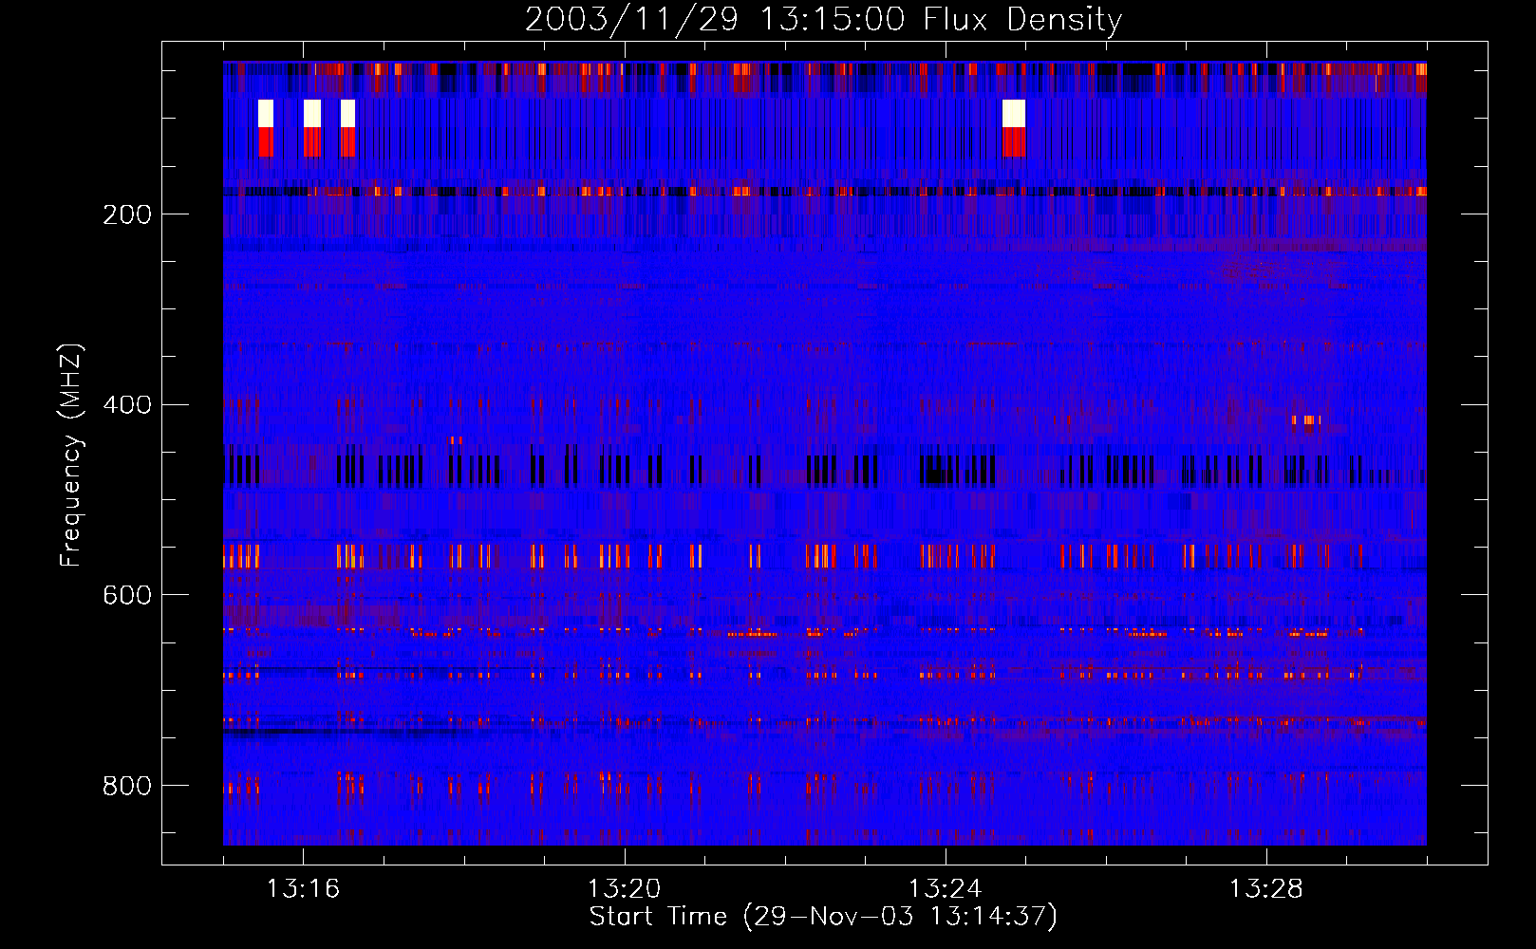The width and height of the screenshot is (1536, 949).
Task: Click the 13:16 time tick label
Action: 303,889
